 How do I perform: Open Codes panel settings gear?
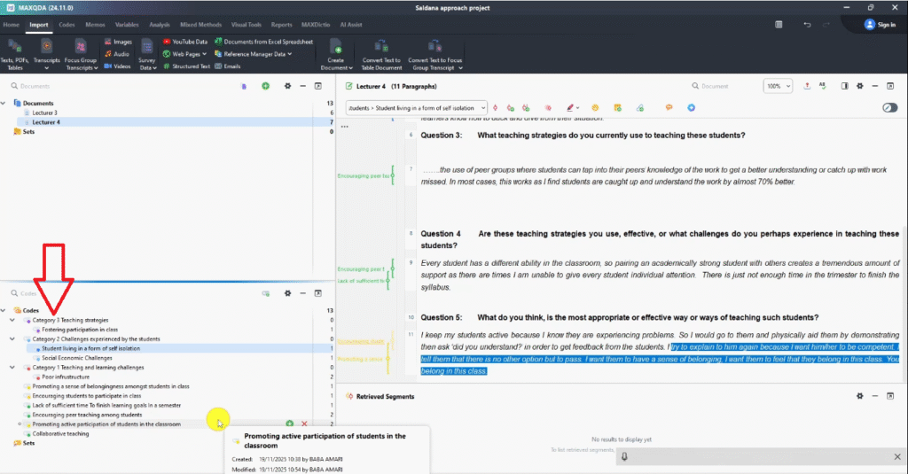click(287, 293)
